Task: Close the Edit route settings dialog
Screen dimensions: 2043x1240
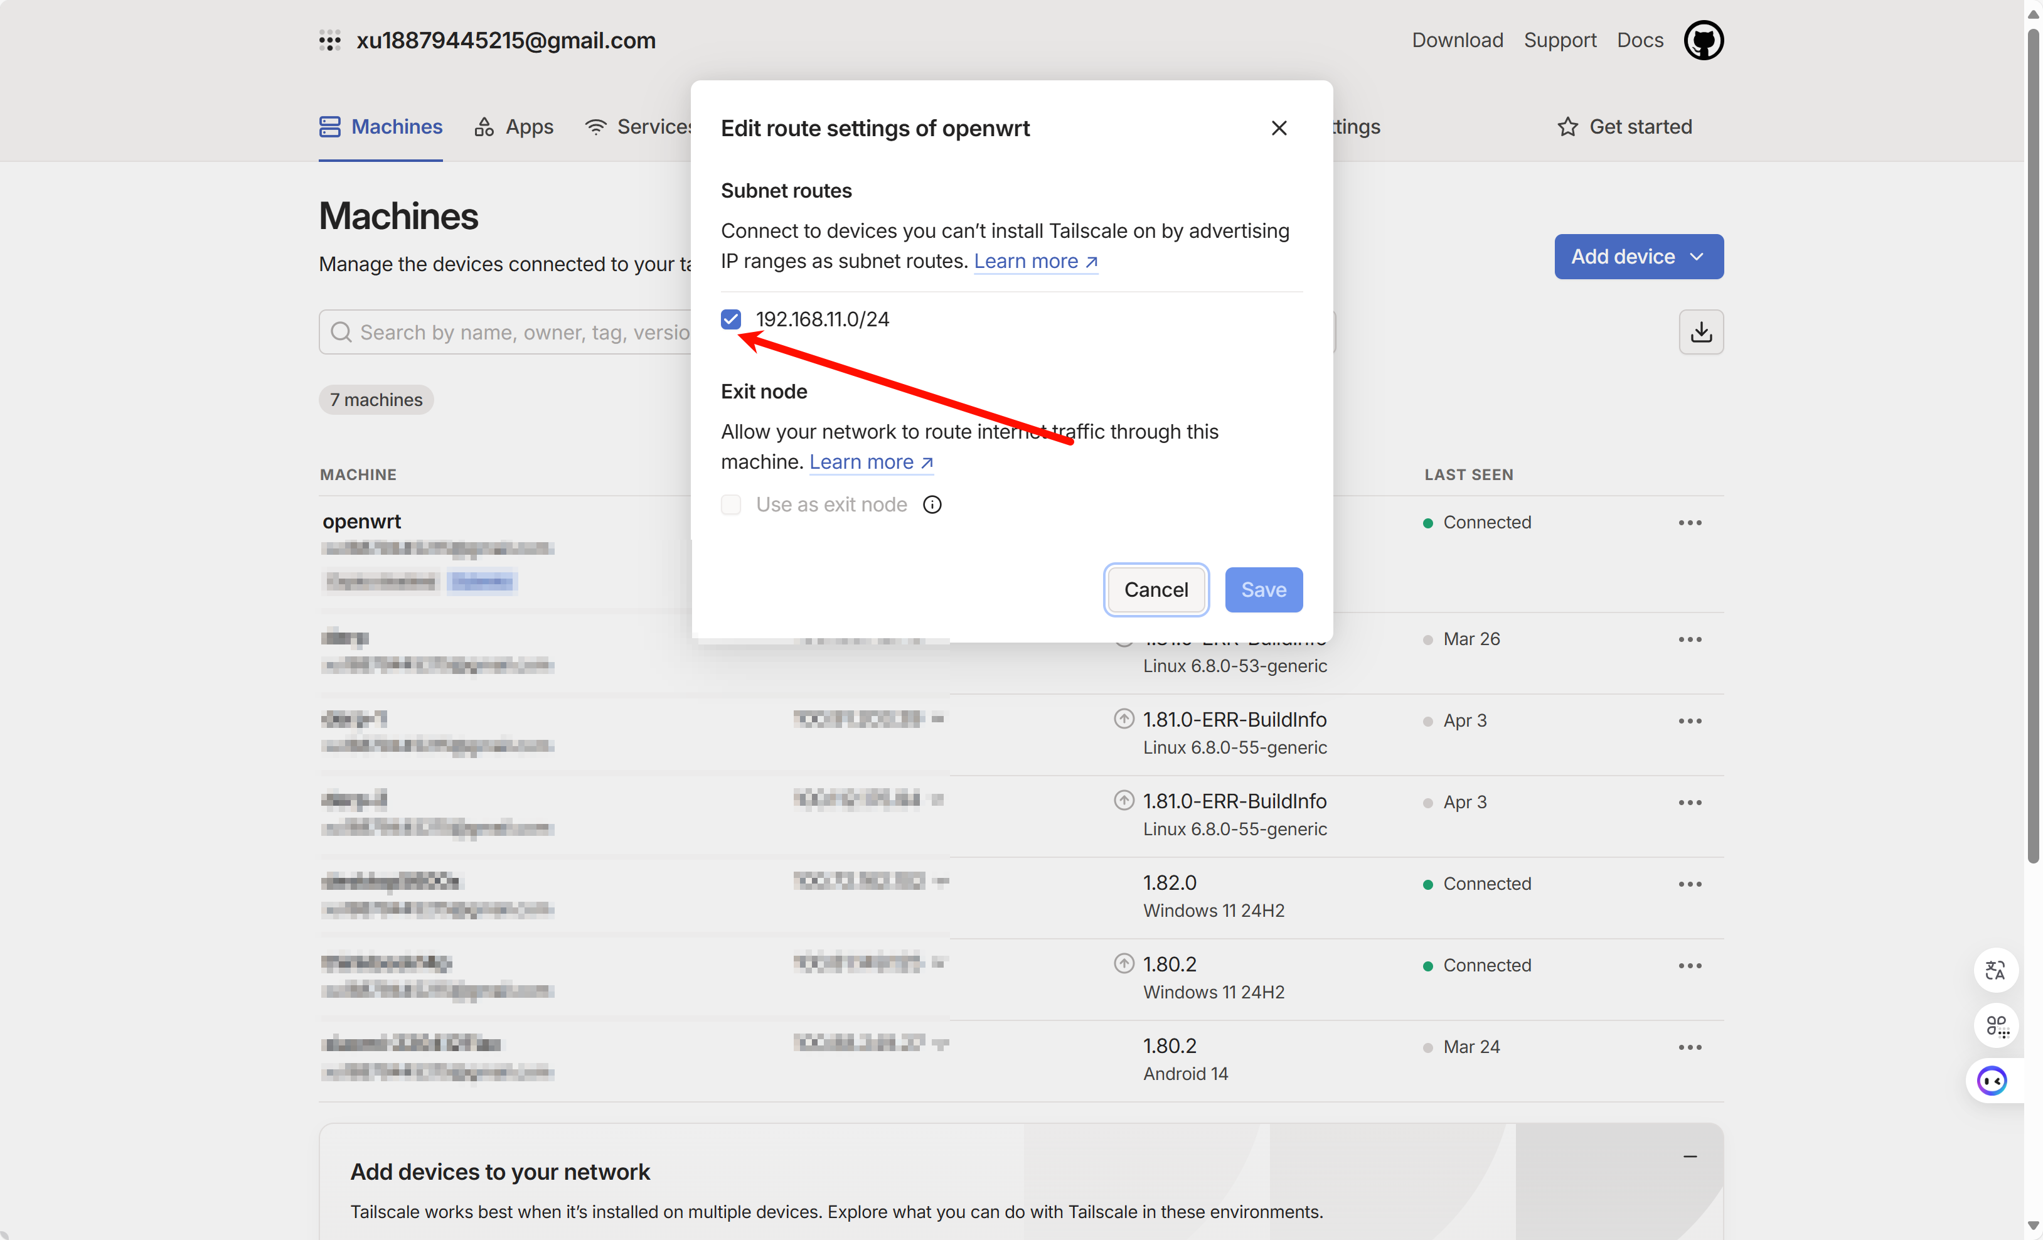Action: click(1279, 128)
